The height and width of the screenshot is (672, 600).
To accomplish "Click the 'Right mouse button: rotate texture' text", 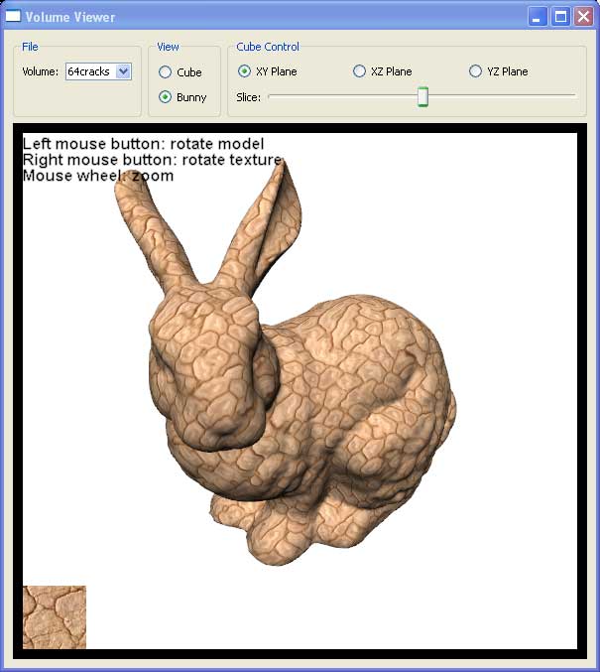I will click(x=153, y=160).
